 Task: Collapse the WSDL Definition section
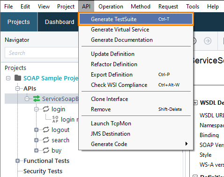pyautogui.click(x=195, y=103)
